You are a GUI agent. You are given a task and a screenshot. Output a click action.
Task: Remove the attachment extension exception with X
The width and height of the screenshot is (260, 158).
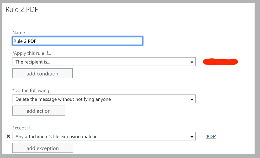coord(8,136)
